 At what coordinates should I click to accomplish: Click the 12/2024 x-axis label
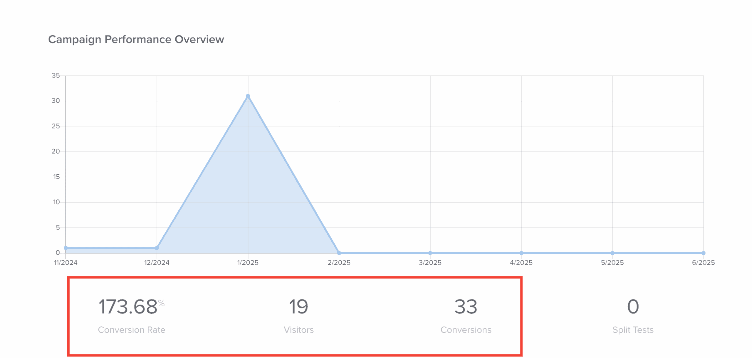pos(157,263)
